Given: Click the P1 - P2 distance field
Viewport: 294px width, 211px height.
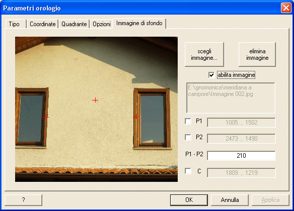Looking at the screenshot, I should tap(241, 156).
